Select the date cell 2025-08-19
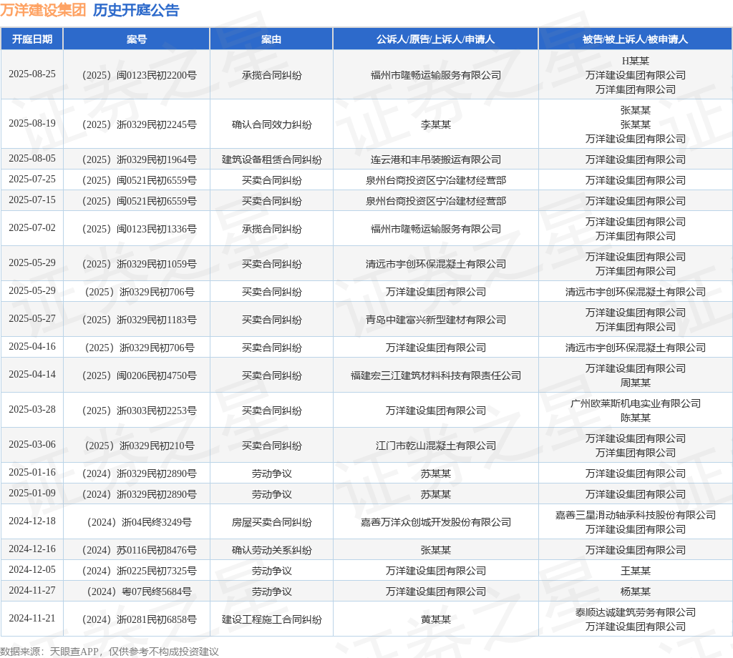Screen dimensions: 733x658 [32, 123]
